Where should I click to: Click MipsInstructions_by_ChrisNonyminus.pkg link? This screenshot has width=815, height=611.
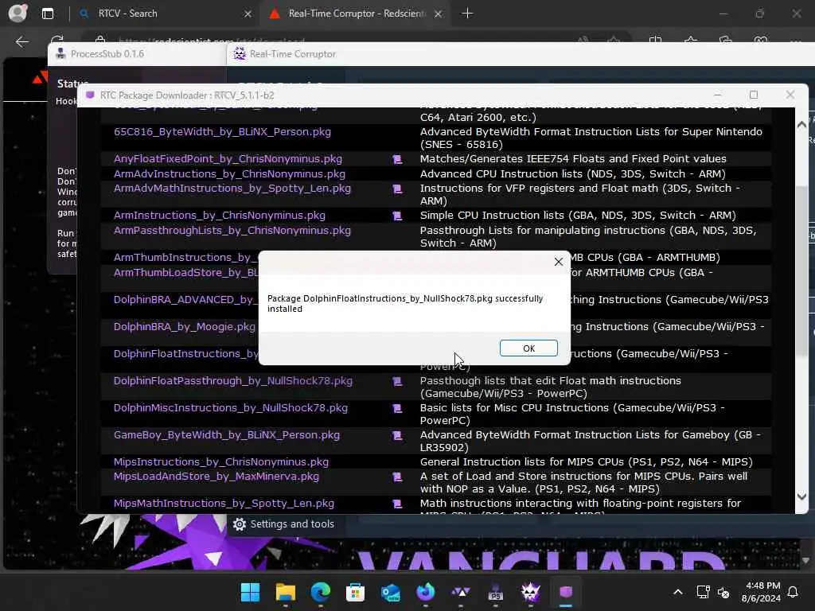click(x=221, y=462)
